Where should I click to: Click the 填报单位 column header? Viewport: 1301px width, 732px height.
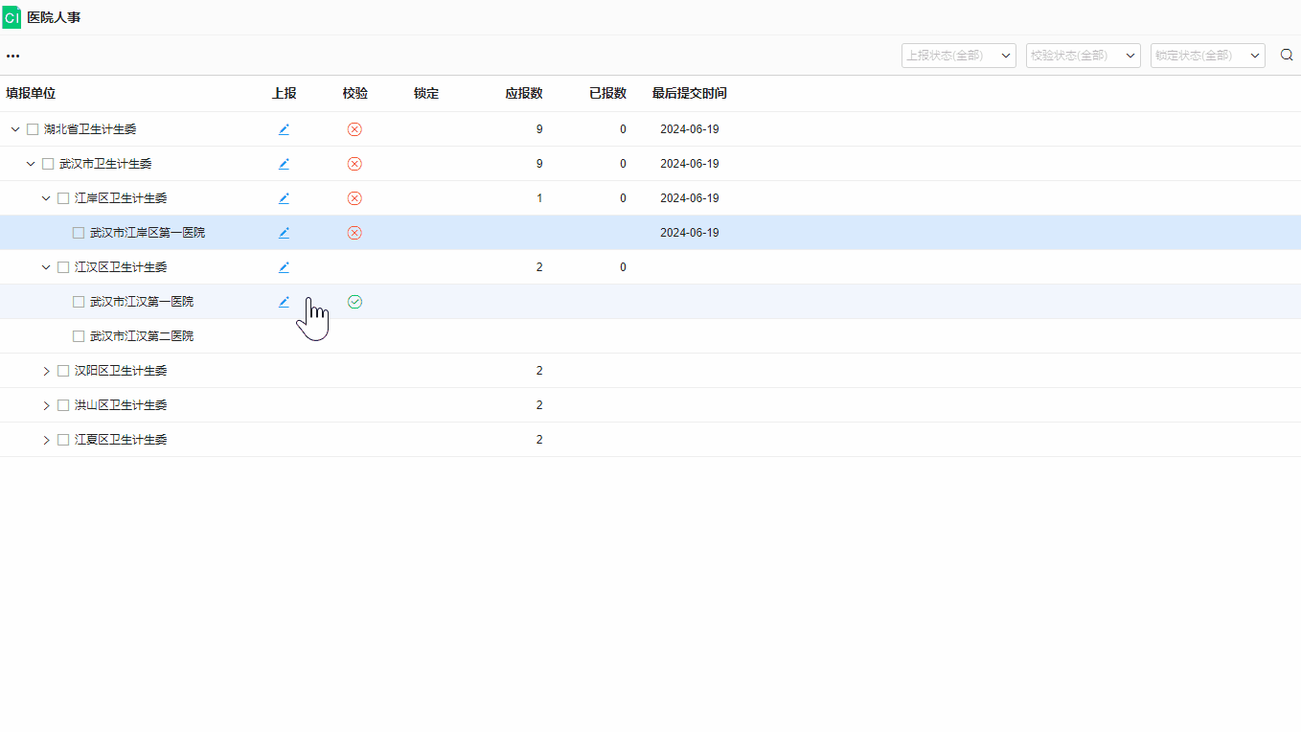point(31,93)
